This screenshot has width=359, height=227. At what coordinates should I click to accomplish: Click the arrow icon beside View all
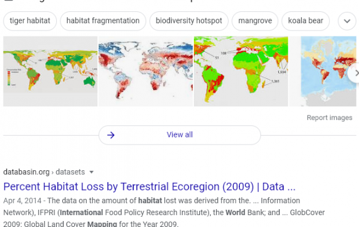click(x=111, y=135)
